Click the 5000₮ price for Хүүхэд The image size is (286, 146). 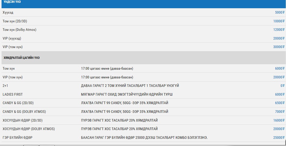[x=280, y=13]
